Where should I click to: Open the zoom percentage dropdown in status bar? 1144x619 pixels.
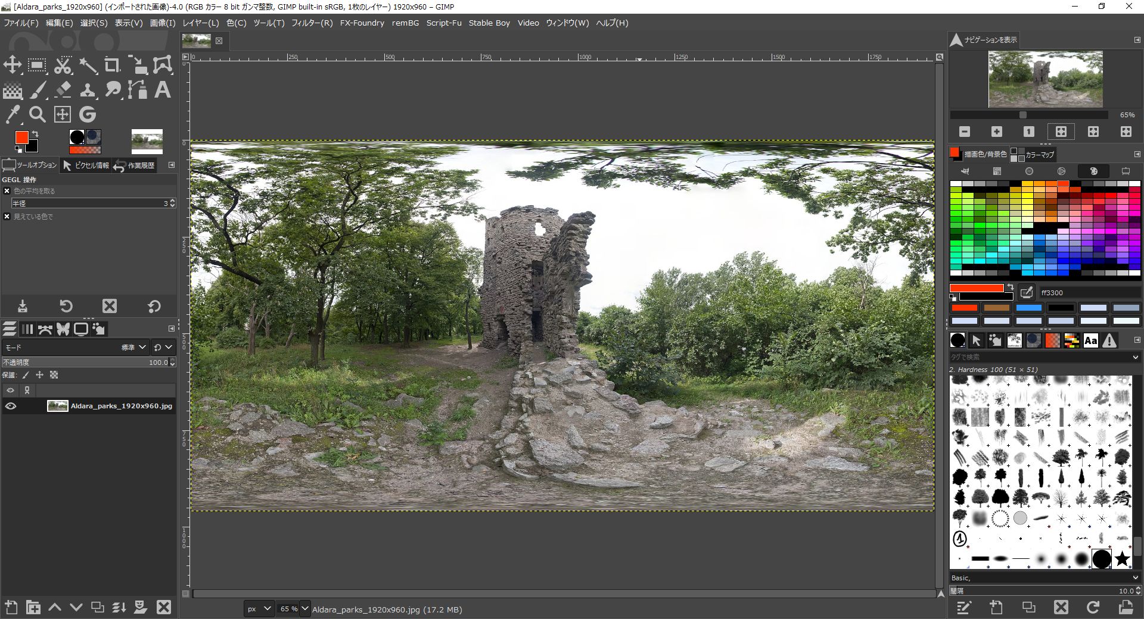[305, 608]
